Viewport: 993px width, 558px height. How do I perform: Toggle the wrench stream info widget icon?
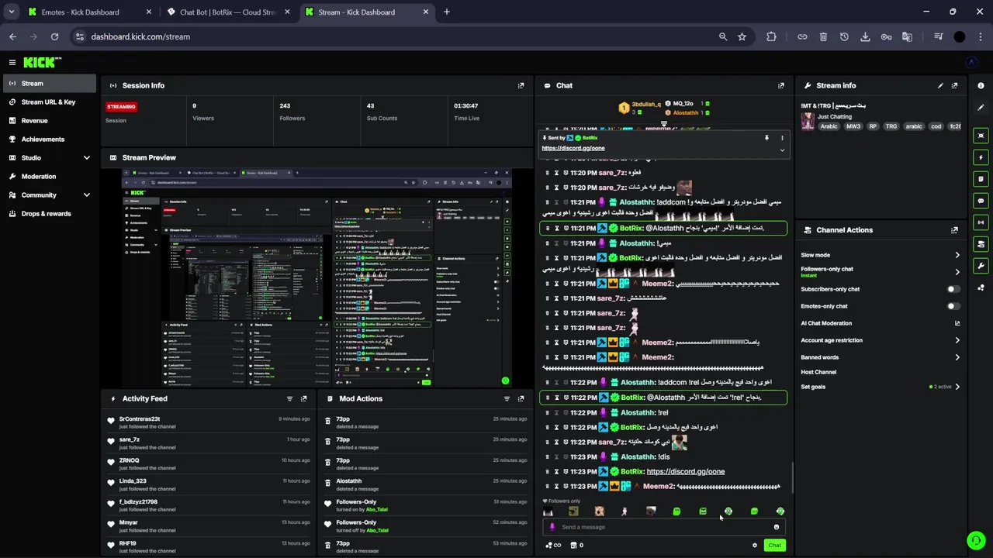point(981,266)
